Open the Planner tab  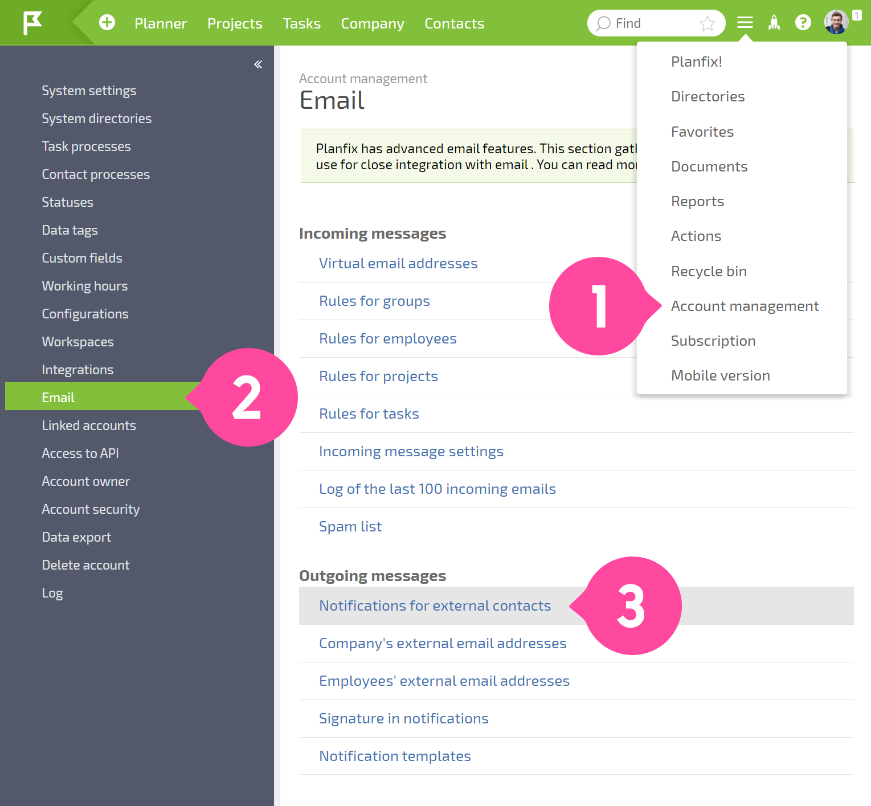pos(161,23)
